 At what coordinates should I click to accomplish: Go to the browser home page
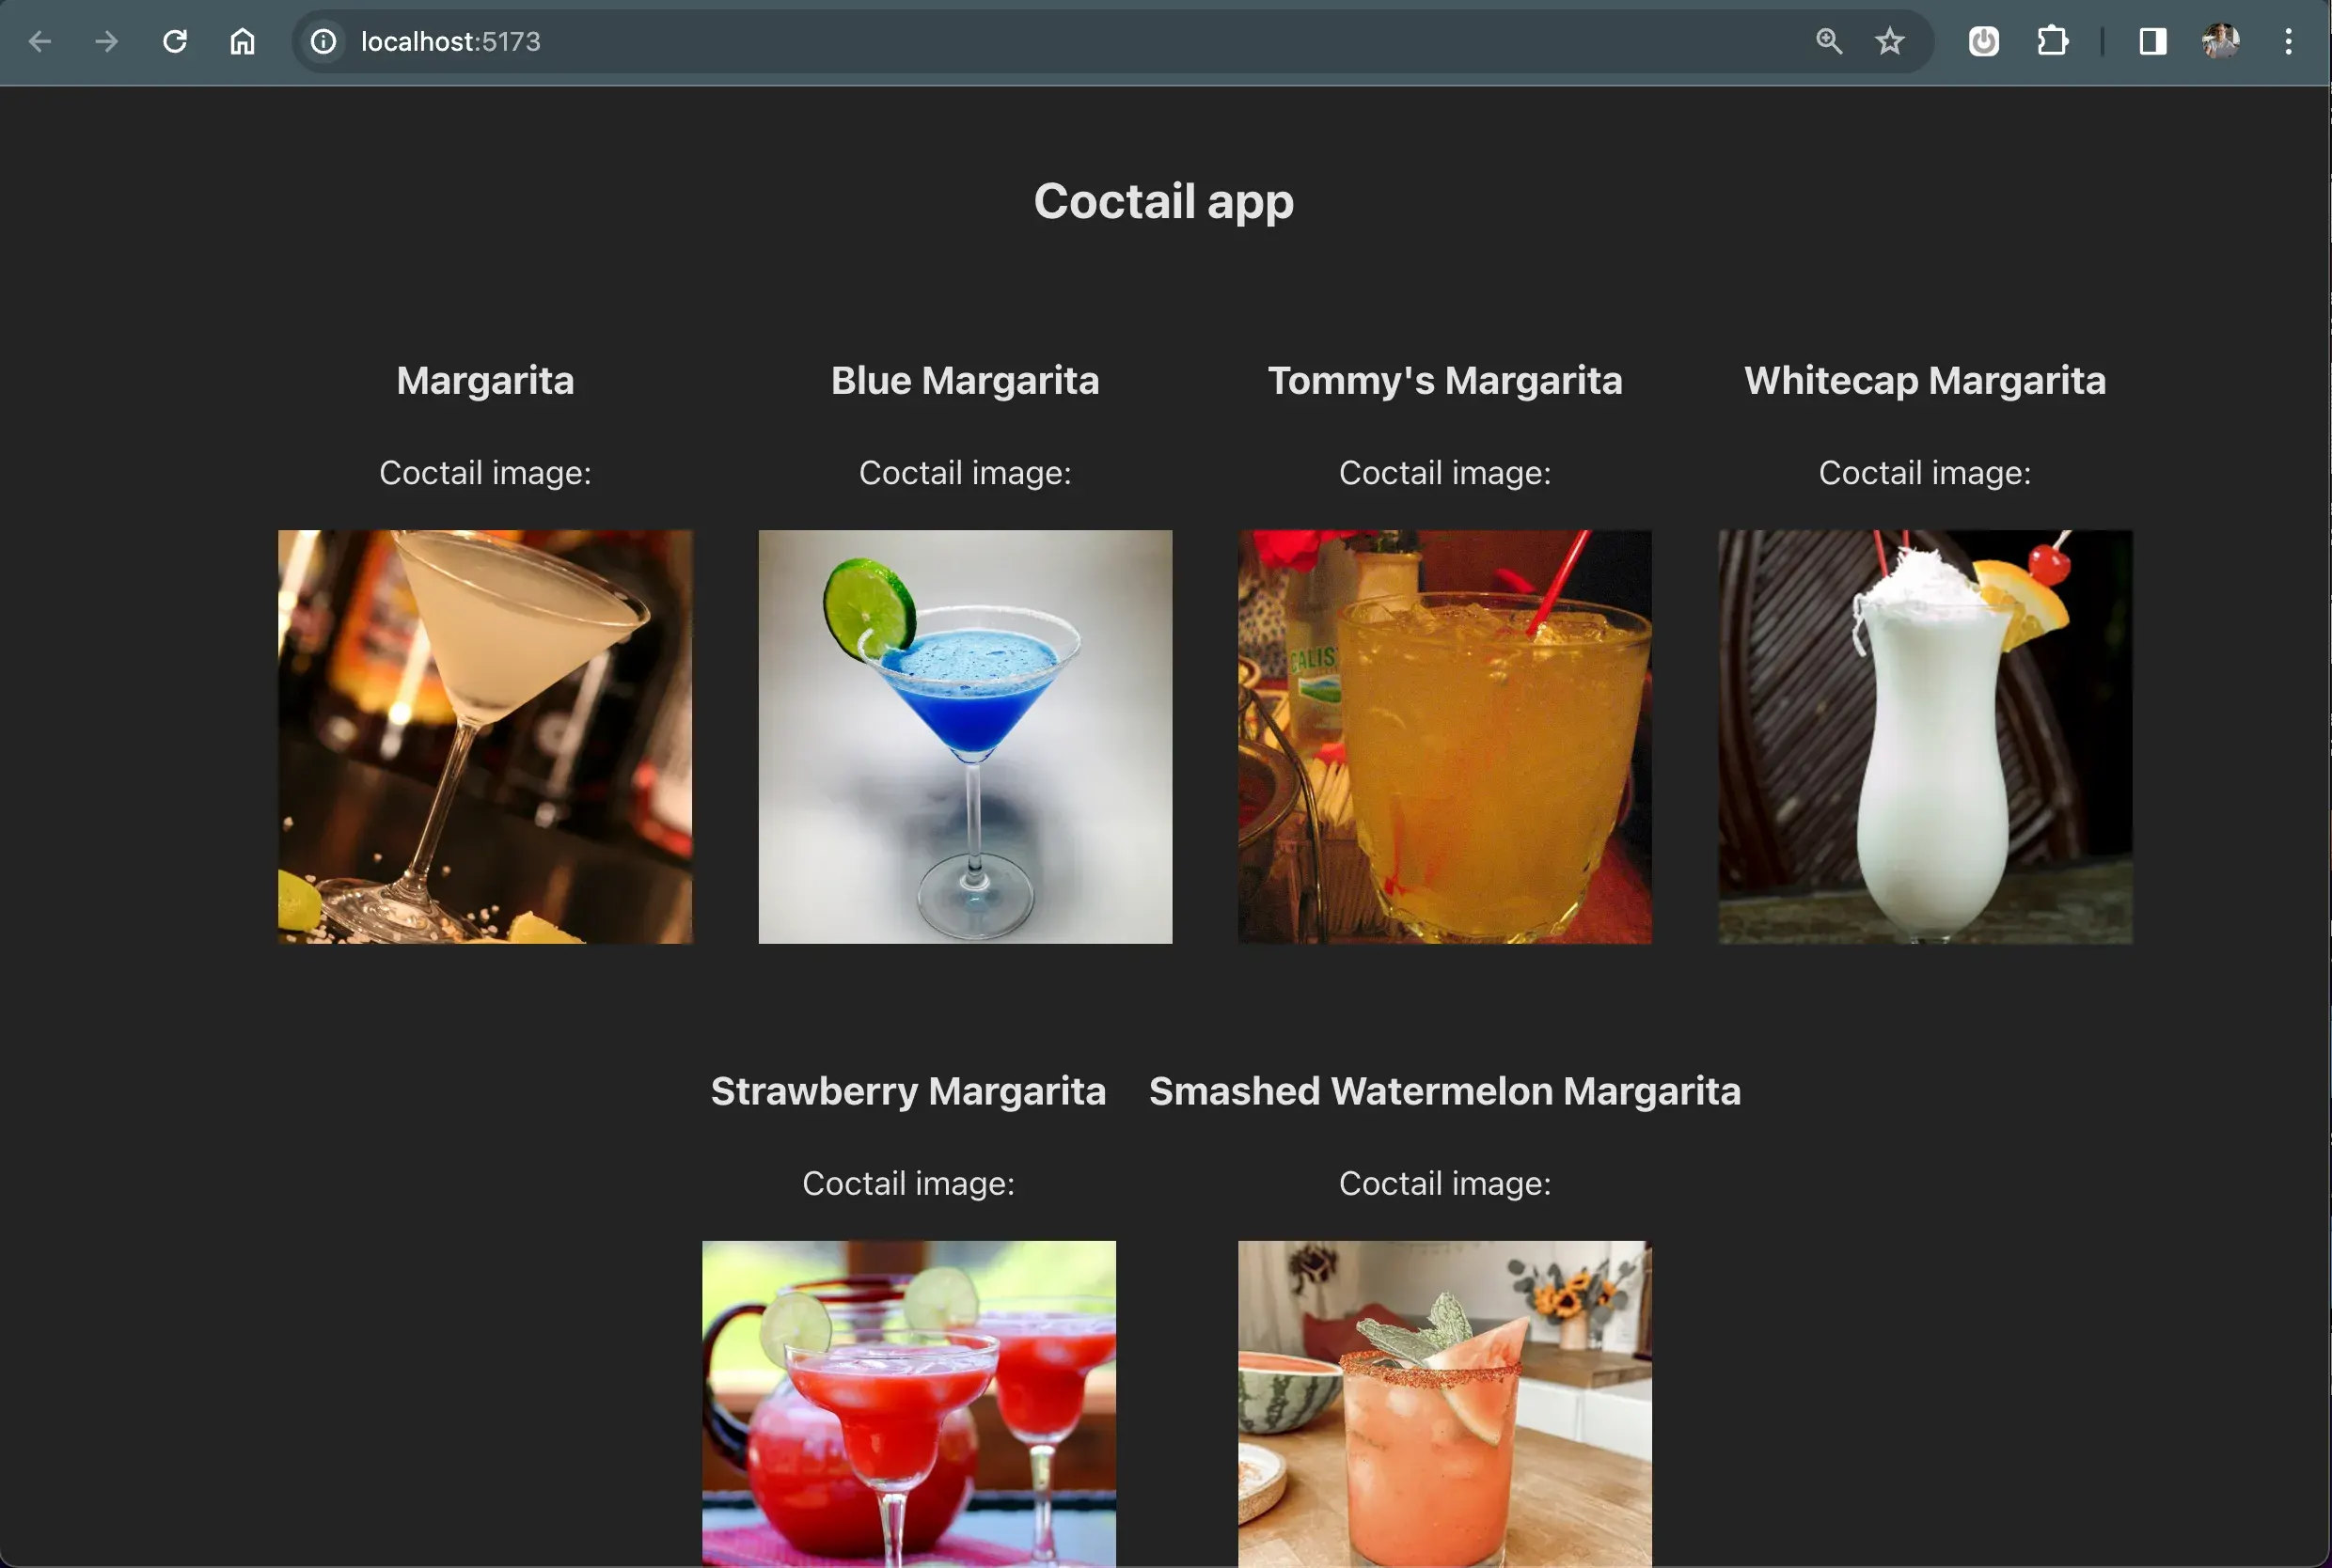click(x=242, y=42)
